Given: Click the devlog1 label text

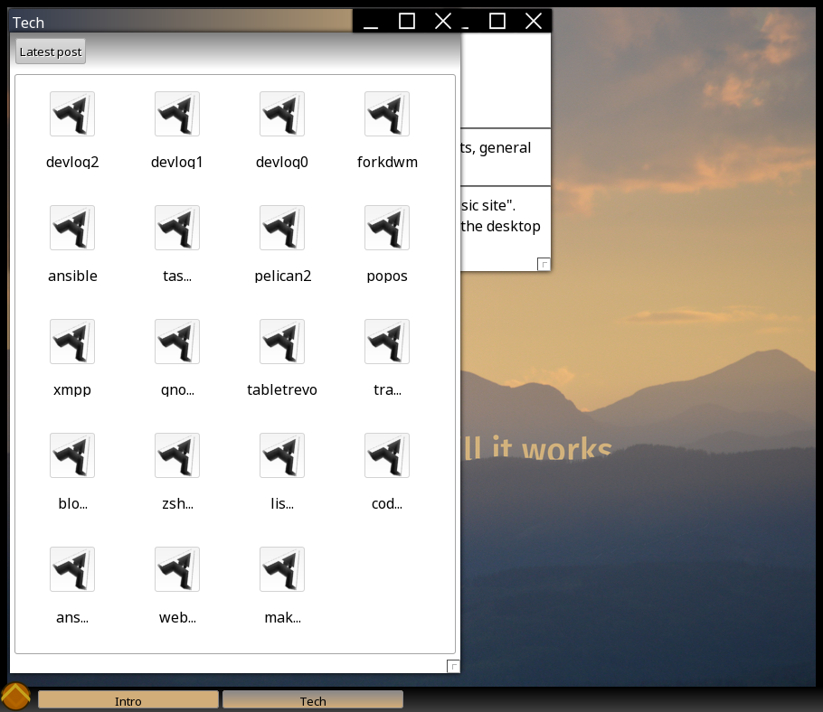Looking at the screenshot, I should click(x=177, y=162).
